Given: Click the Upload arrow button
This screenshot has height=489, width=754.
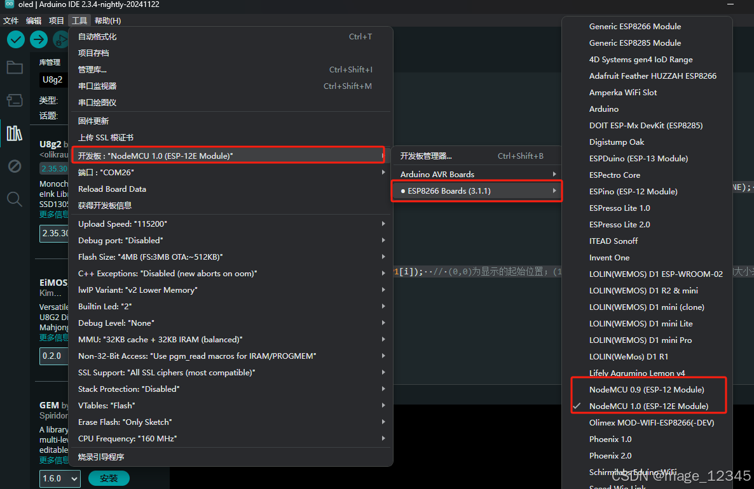Looking at the screenshot, I should click(39, 39).
